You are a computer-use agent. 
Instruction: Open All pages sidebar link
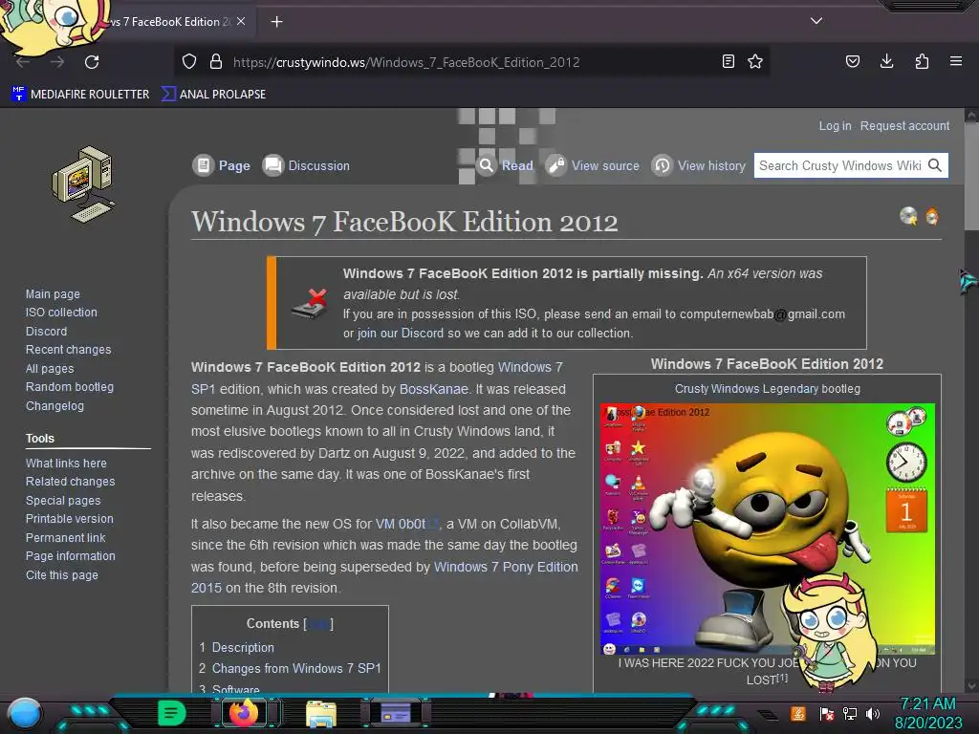pos(50,369)
